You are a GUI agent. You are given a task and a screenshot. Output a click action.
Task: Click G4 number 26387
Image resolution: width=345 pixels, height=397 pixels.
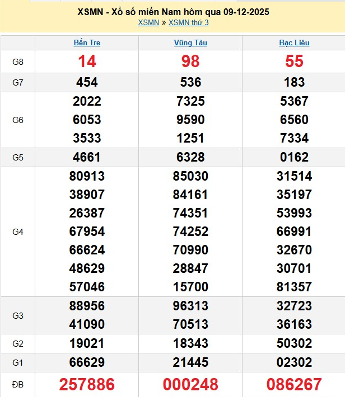tap(87, 213)
